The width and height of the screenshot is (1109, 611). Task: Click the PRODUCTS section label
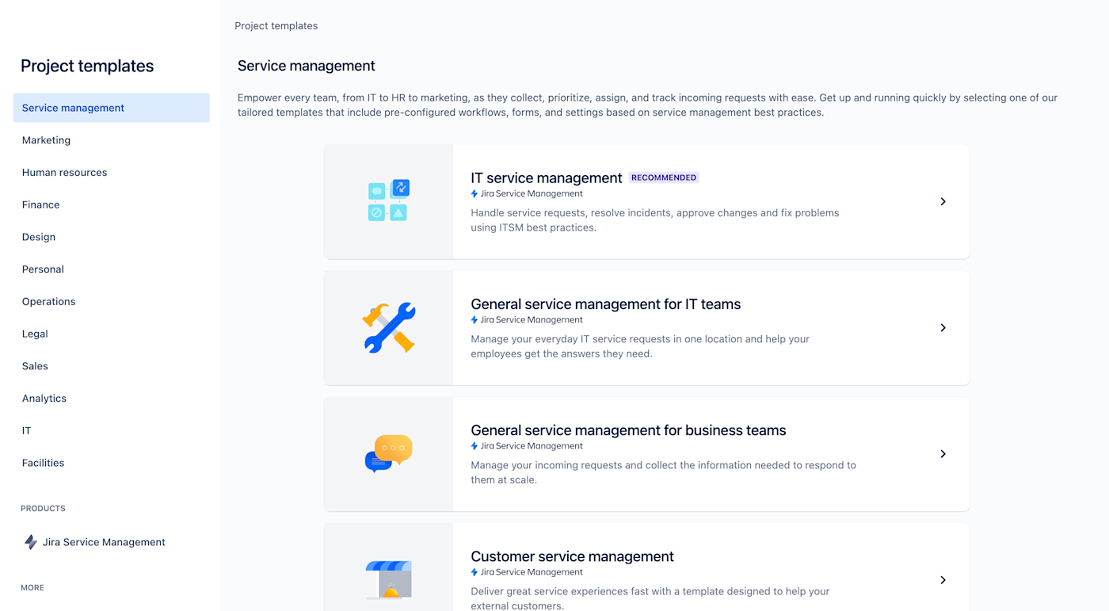tap(43, 509)
